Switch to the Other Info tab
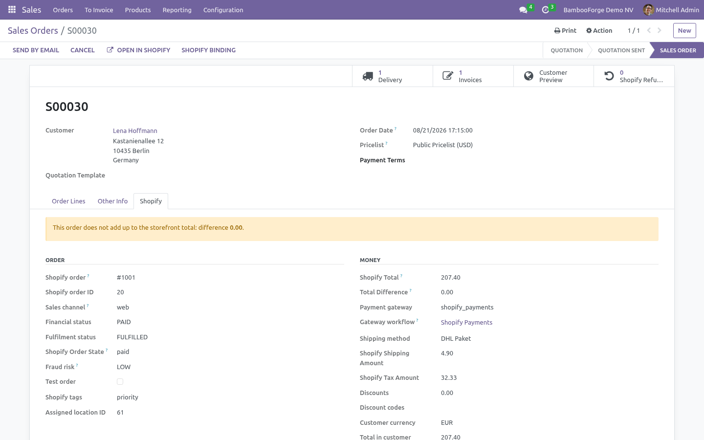 pyautogui.click(x=112, y=201)
